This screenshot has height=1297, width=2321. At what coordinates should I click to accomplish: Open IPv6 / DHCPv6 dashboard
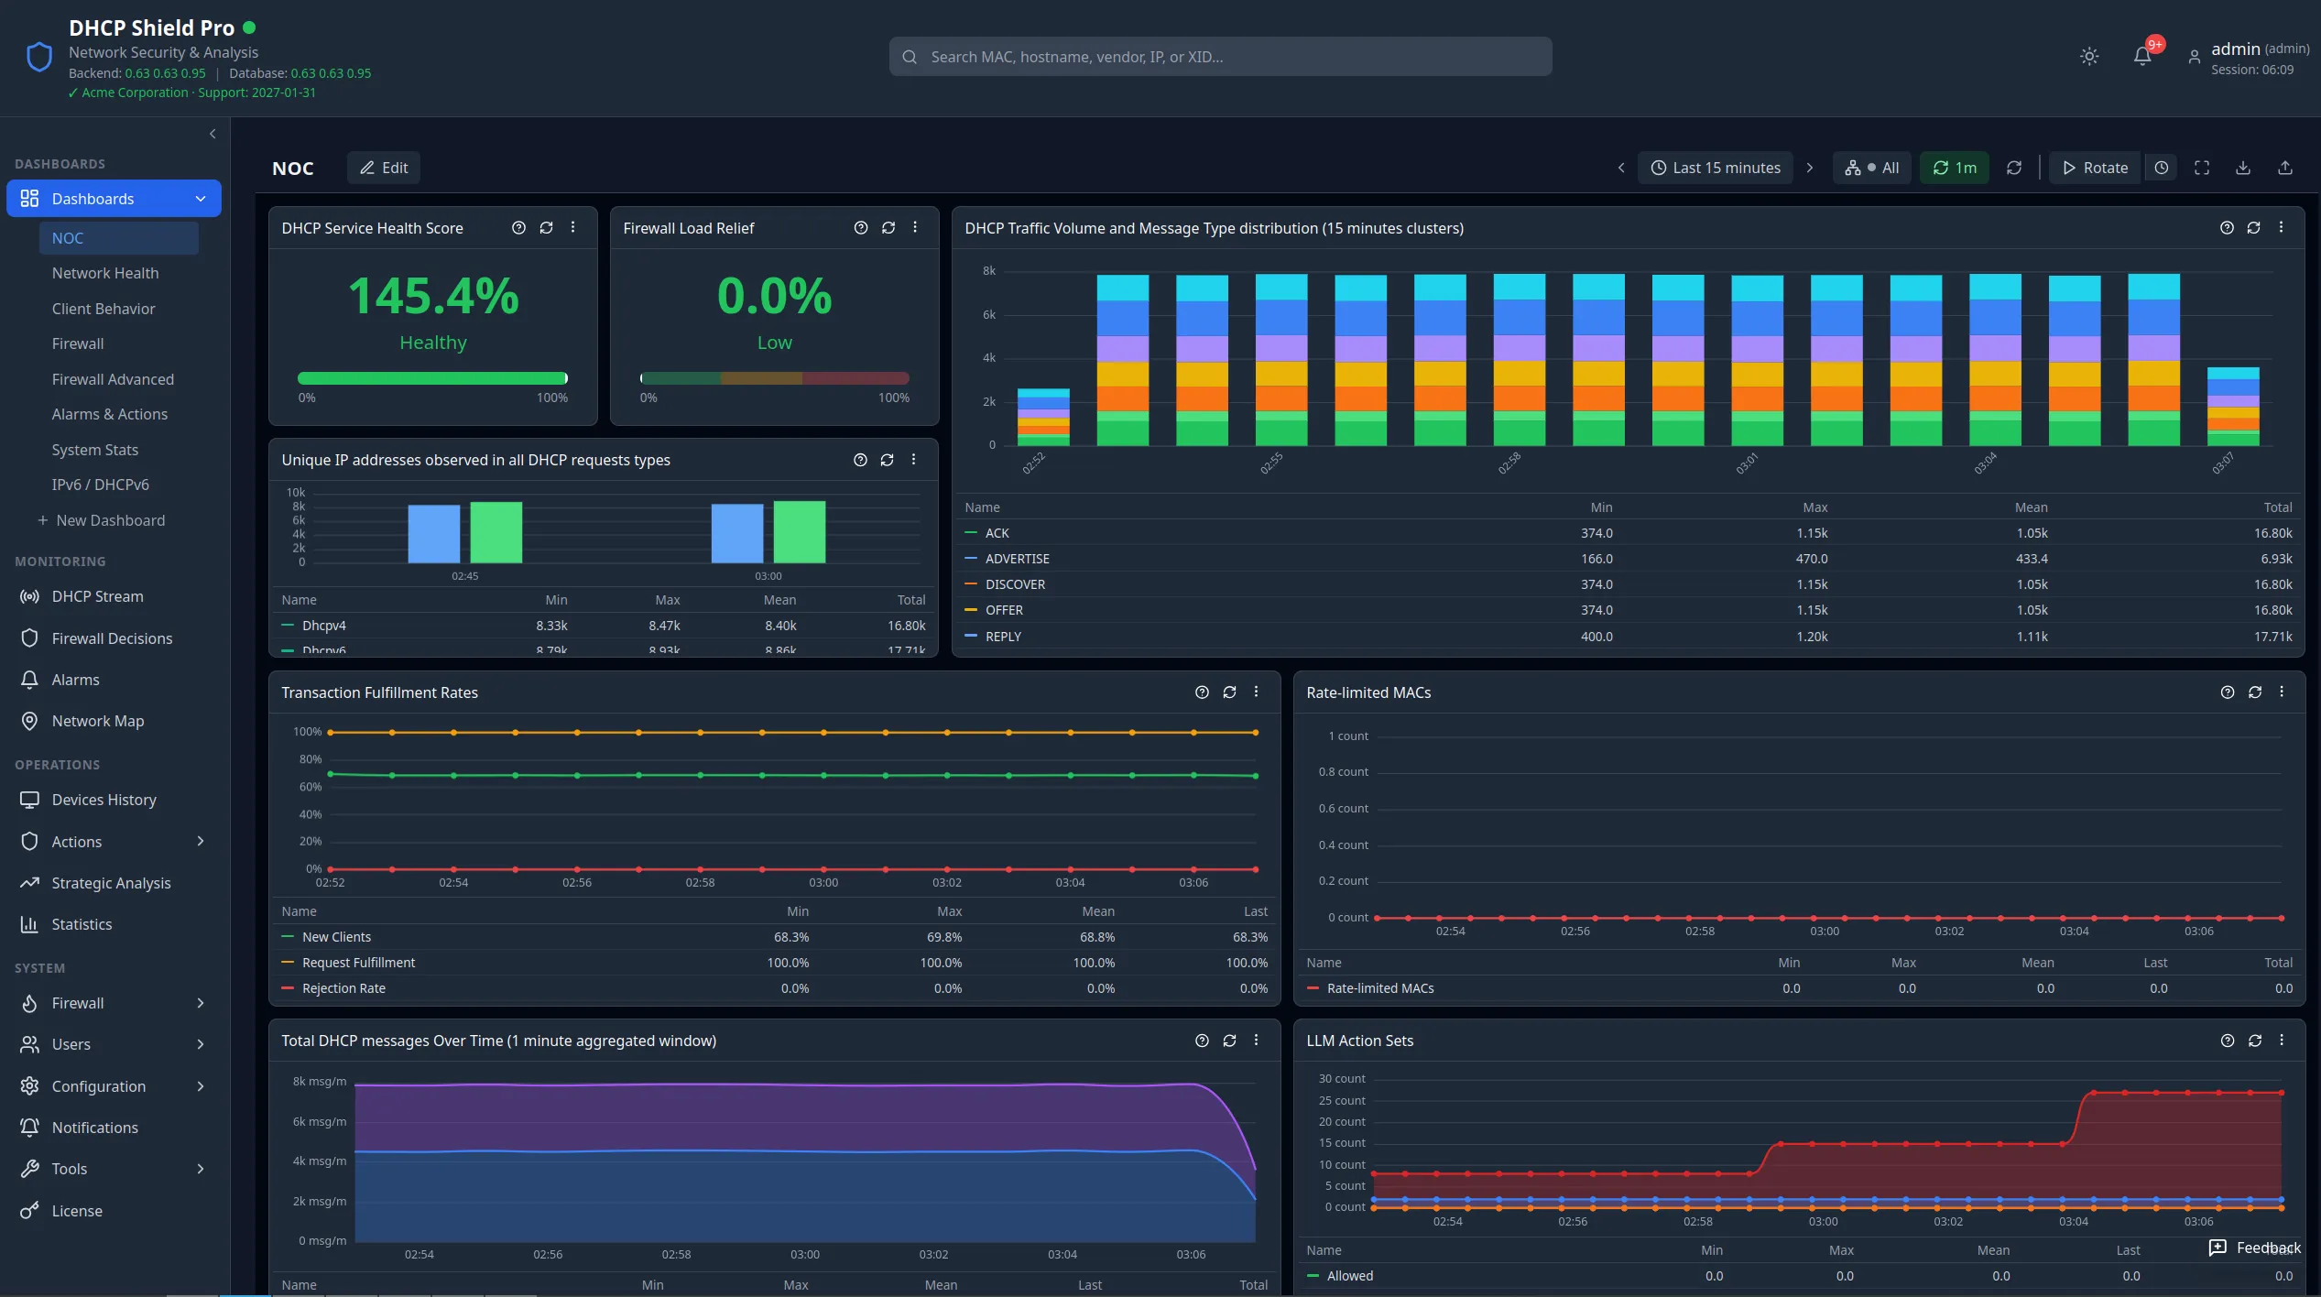pos(101,485)
